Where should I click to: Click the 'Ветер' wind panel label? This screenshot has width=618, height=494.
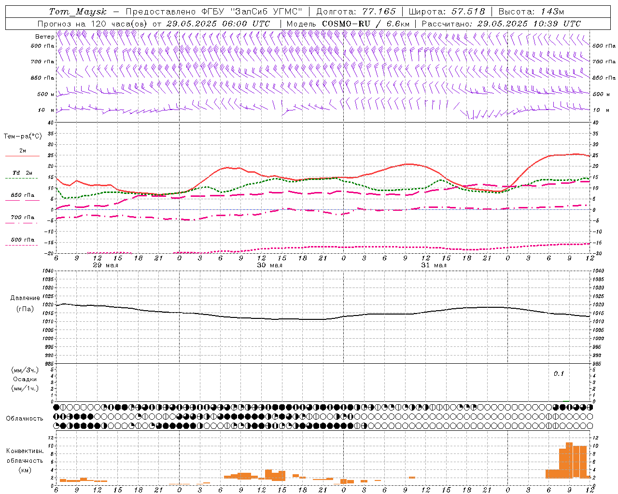pyautogui.click(x=44, y=37)
